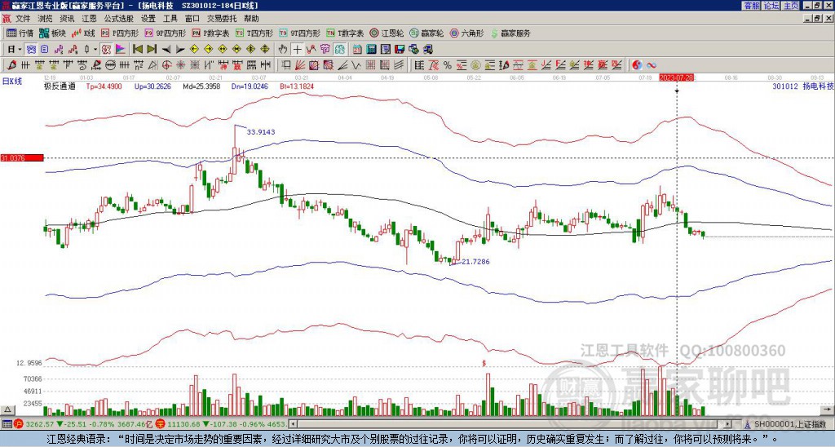Click the 3262.57 Shanghai index value
The height and width of the screenshot is (447, 835).
(40, 424)
